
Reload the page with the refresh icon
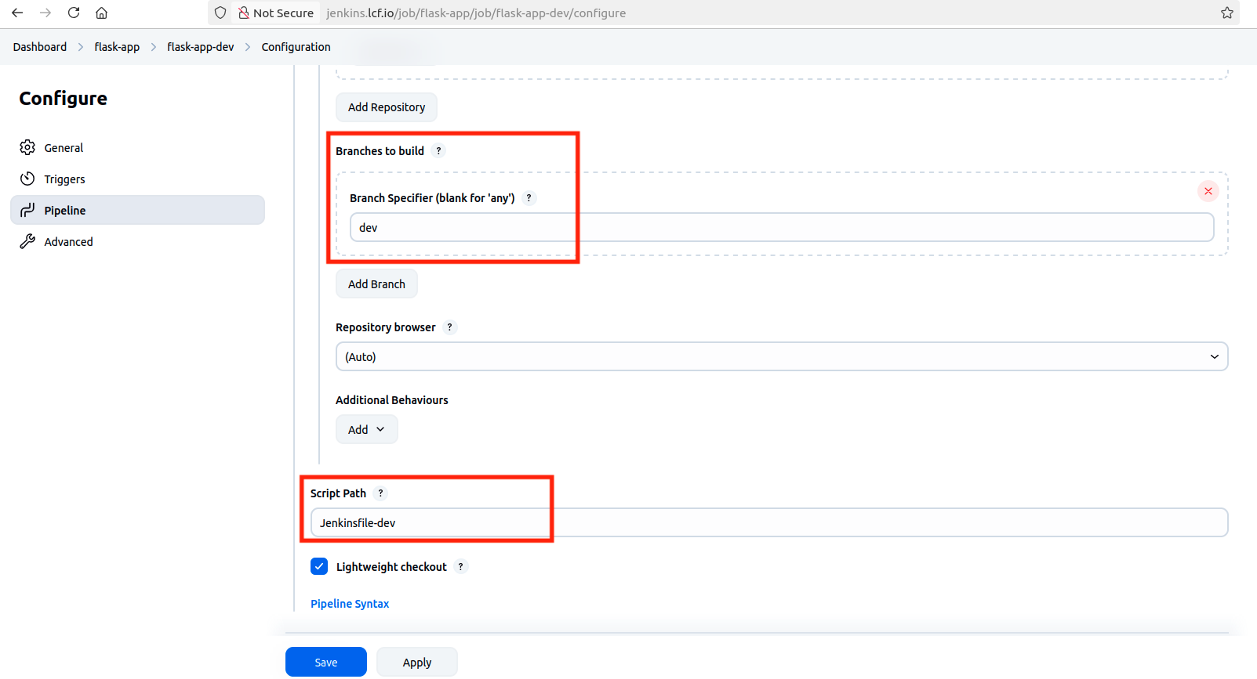74,13
